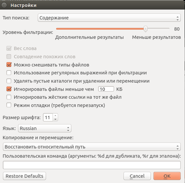Toggle Игнорировать файлы меньше чем checkbox
Image resolution: width=185 pixels, height=183 pixels.
(9, 89)
